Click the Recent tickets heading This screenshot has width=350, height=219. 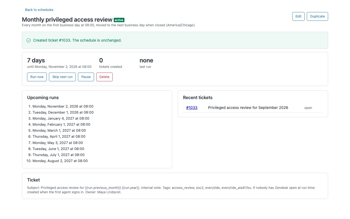coord(198,98)
